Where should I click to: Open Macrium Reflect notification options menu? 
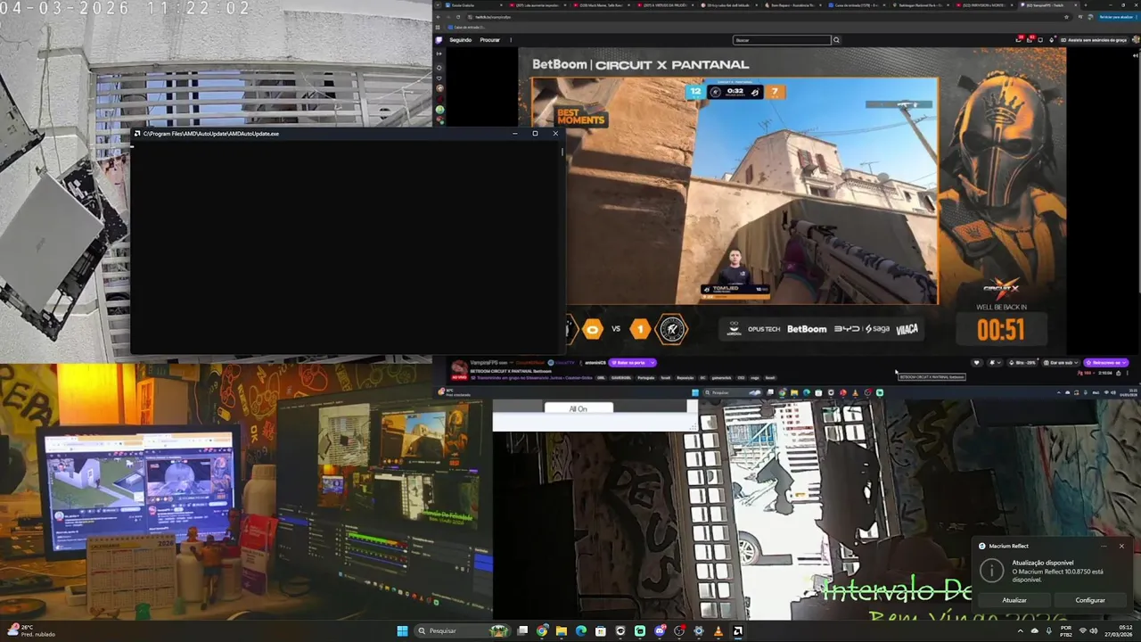pyautogui.click(x=1104, y=546)
